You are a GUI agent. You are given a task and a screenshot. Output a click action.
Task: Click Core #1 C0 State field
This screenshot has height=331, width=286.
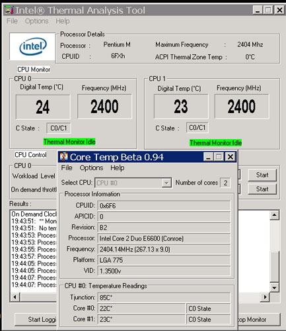(208, 319)
